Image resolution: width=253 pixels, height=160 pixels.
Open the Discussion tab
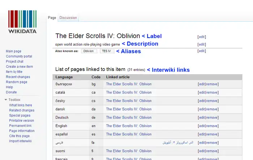(x=68, y=17)
